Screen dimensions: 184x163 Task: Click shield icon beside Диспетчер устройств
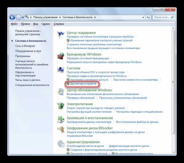[x=68, y=84]
